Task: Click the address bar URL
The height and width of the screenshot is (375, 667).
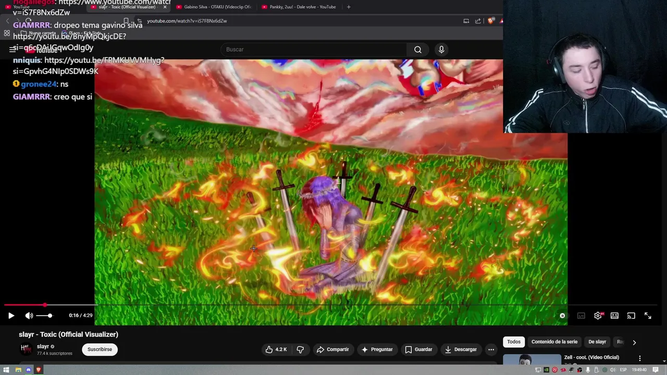Action: pyautogui.click(x=187, y=21)
